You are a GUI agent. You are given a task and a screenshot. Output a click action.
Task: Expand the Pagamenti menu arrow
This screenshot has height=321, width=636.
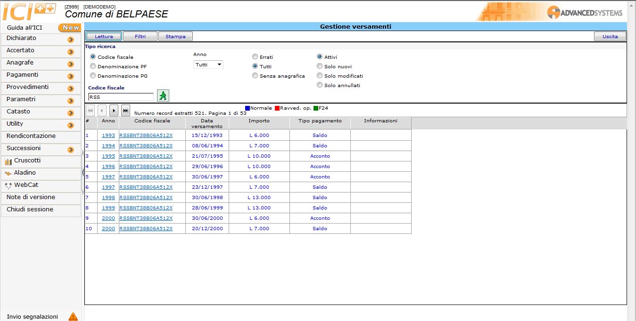coord(71,76)
